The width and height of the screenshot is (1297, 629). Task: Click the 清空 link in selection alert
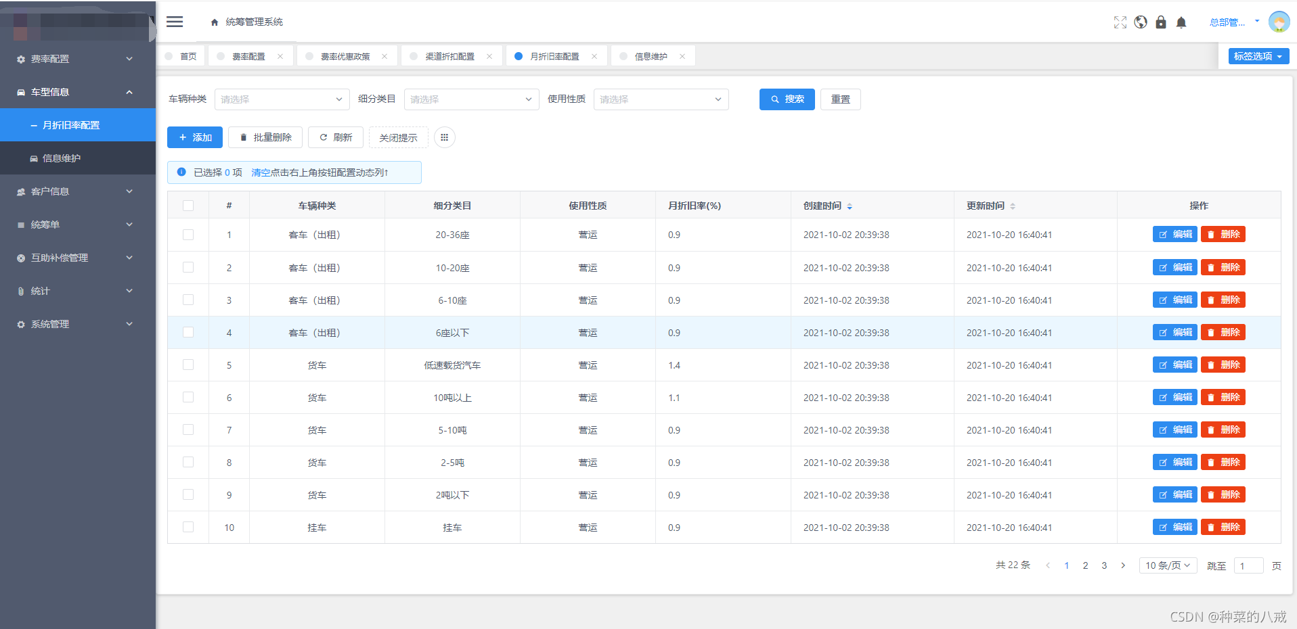click(x=261, y=172)
